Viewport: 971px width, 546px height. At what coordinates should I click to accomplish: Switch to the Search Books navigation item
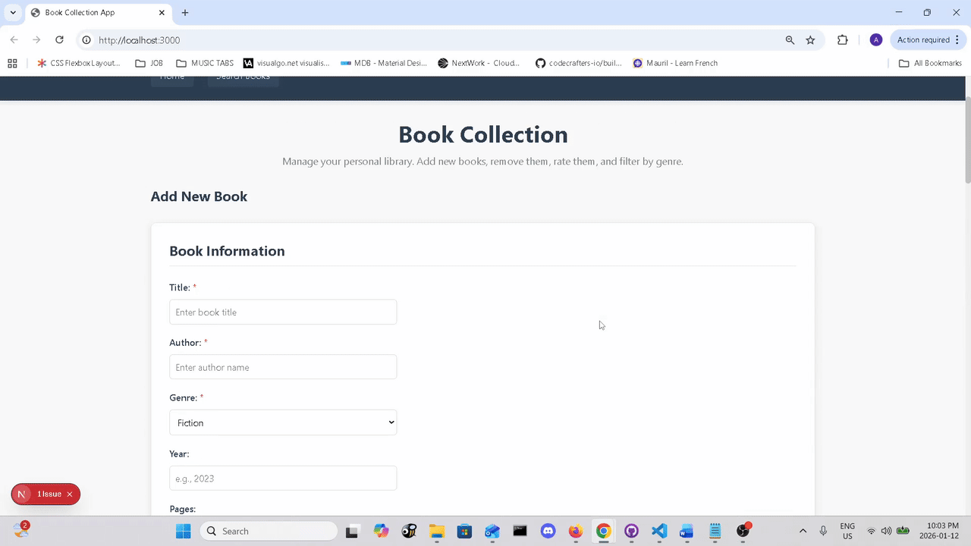pyautogui.click(x=243, y=76)
